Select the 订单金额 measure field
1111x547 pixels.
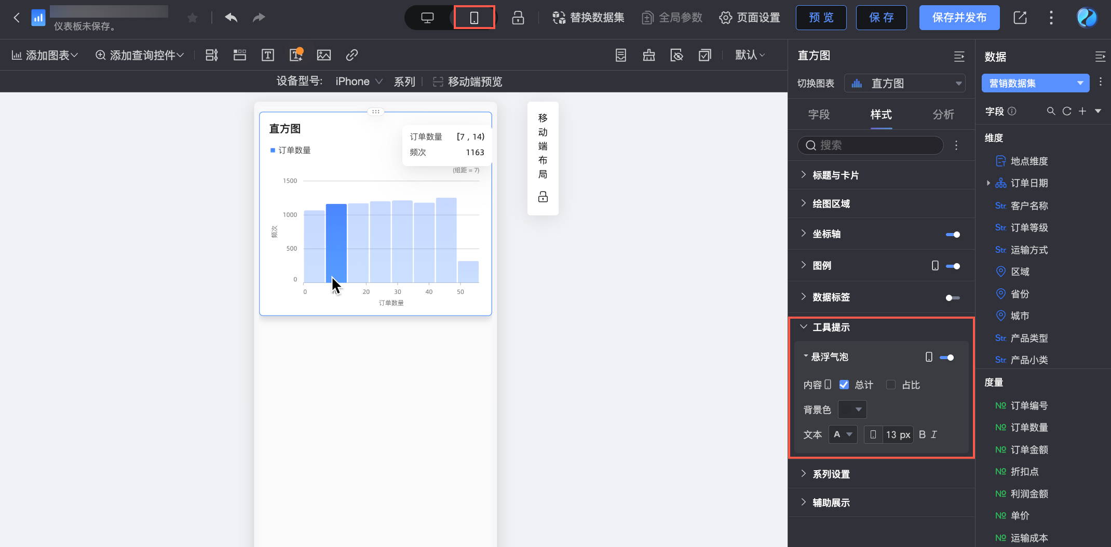[x=1029, y=450]
